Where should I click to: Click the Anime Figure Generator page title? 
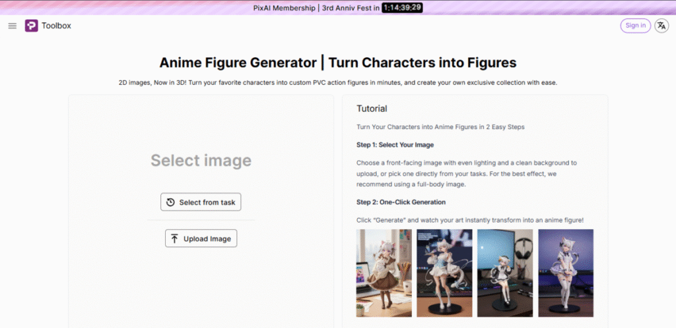(x=337, y=63)
